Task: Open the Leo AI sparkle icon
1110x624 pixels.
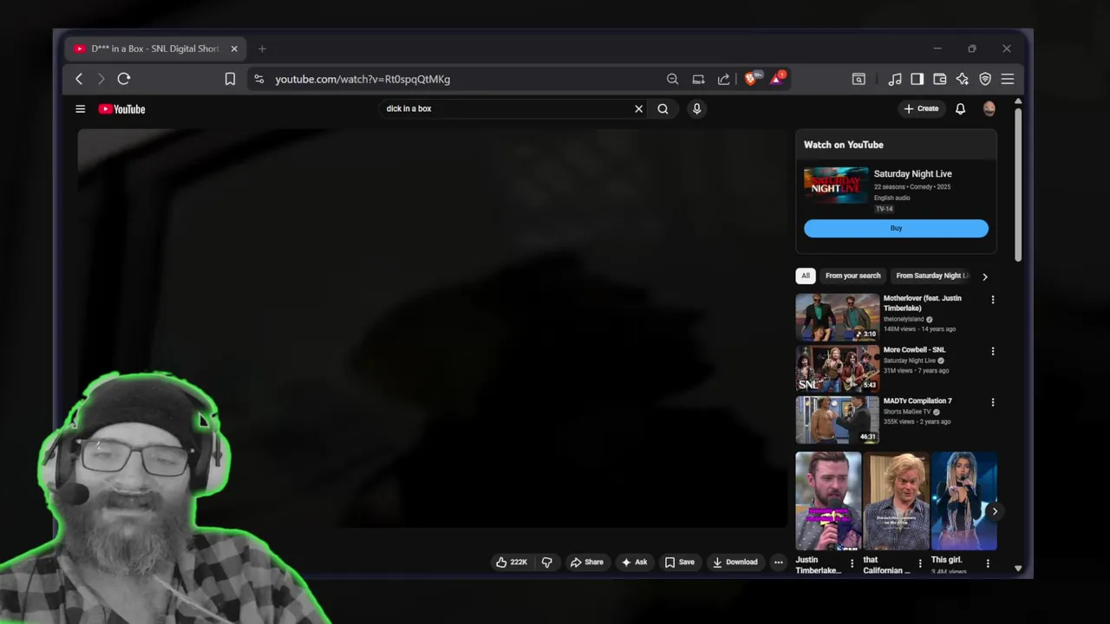Action: point(963,79)
